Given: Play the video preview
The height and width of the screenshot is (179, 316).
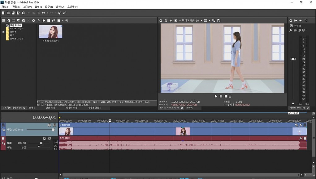Looking at the screenshot, I should pos(216,96).
